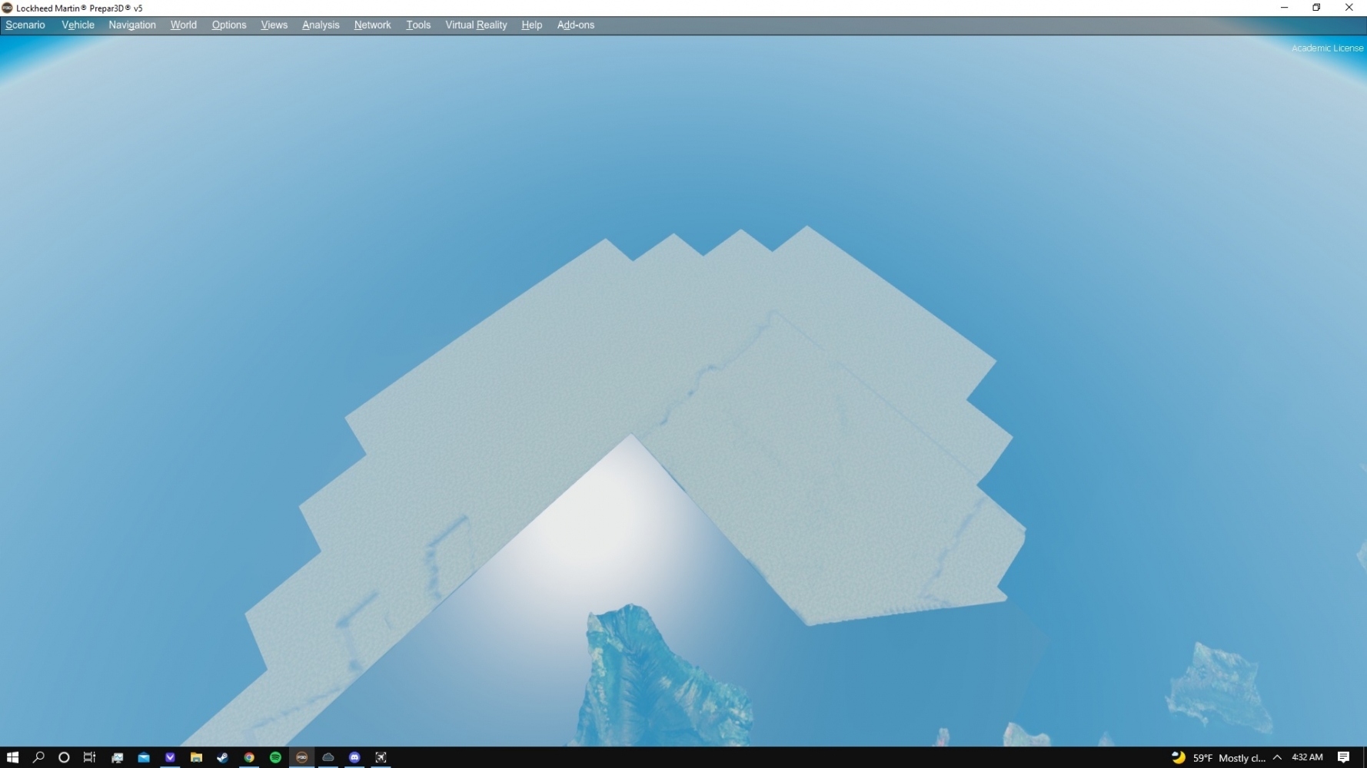Open the cloud app in the taskbar
Viewport: 1367px width, 768px height.
pos(328,757)
